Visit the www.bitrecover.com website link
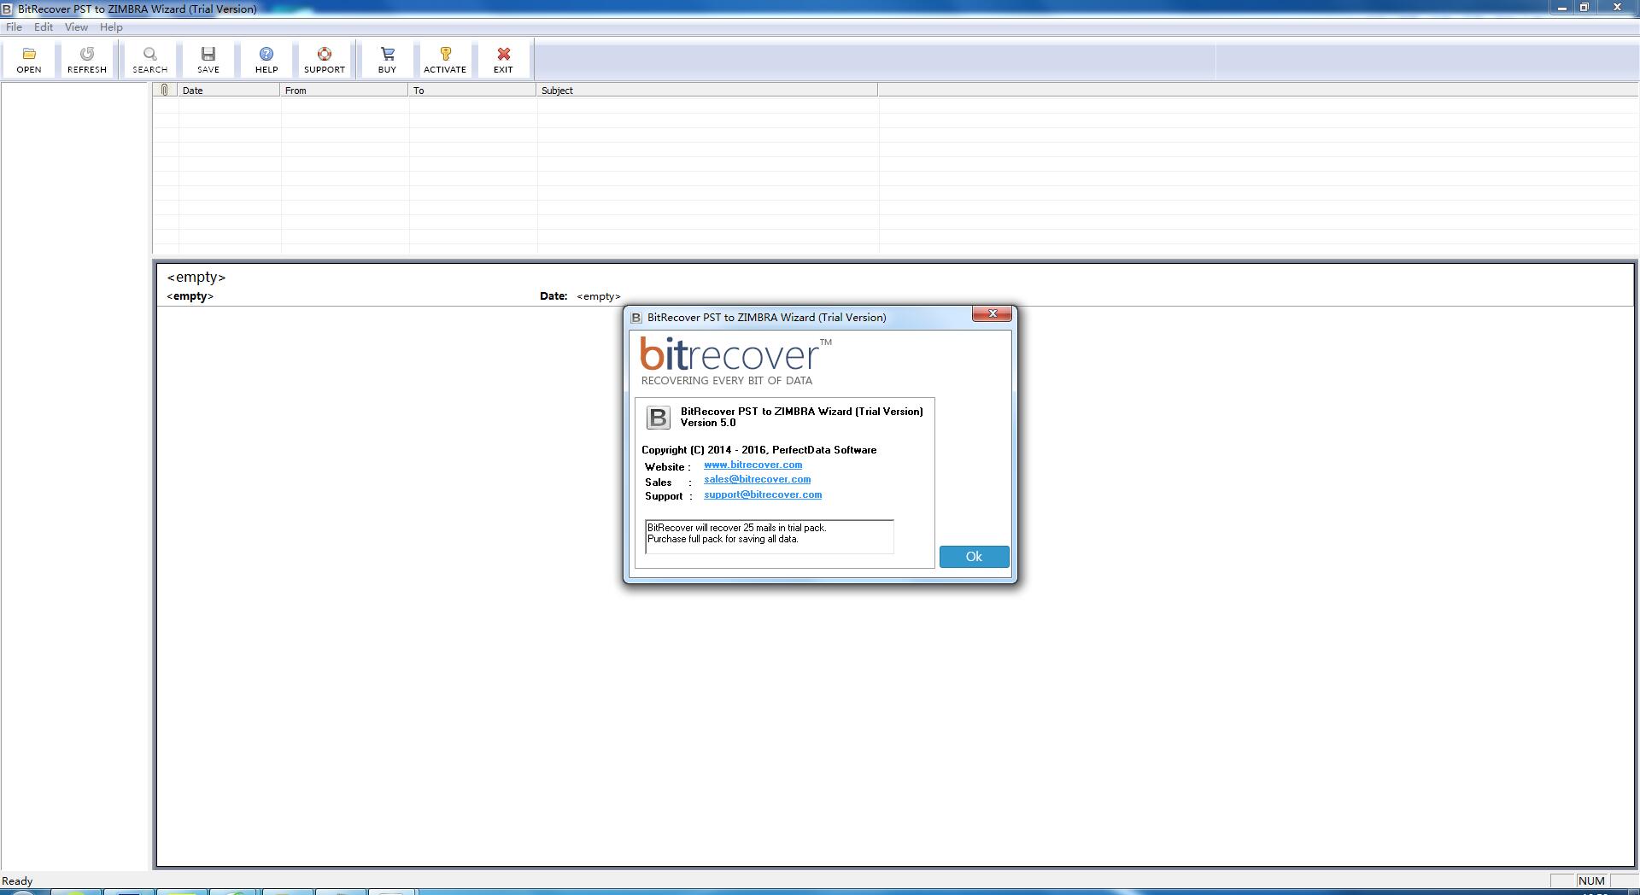The image size is (1640, 895). pos(753,465)
